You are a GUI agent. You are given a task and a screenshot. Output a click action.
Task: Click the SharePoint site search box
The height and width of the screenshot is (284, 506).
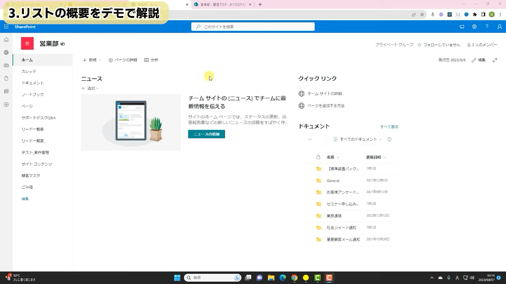click(253, 27)
